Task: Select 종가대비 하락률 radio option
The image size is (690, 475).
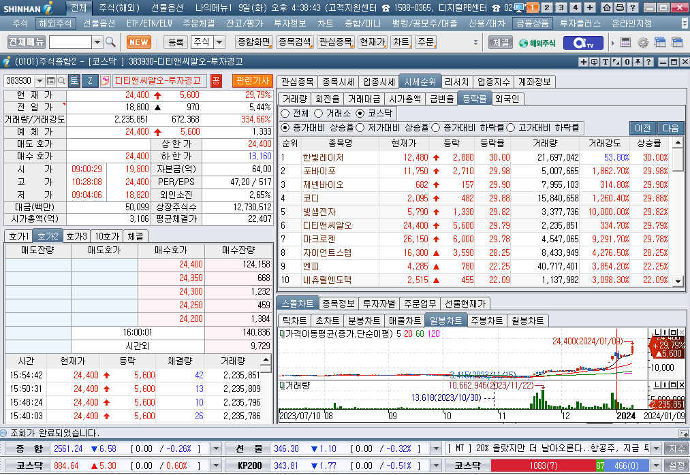Action: pyautogui.click(x=436, y=127)
